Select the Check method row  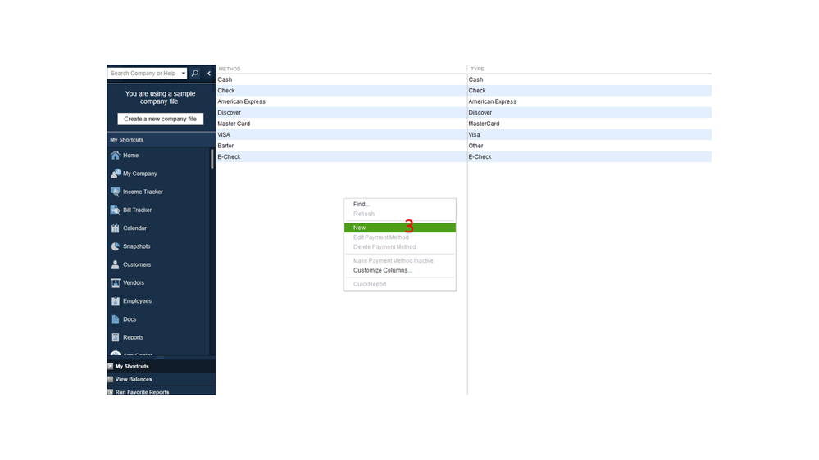point(464,91)
